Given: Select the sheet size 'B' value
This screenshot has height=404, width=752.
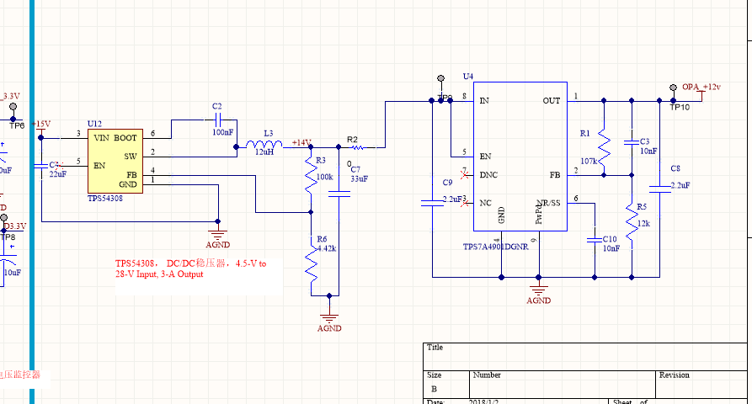Looking at the screenshot, I should (x=434, y=389).
